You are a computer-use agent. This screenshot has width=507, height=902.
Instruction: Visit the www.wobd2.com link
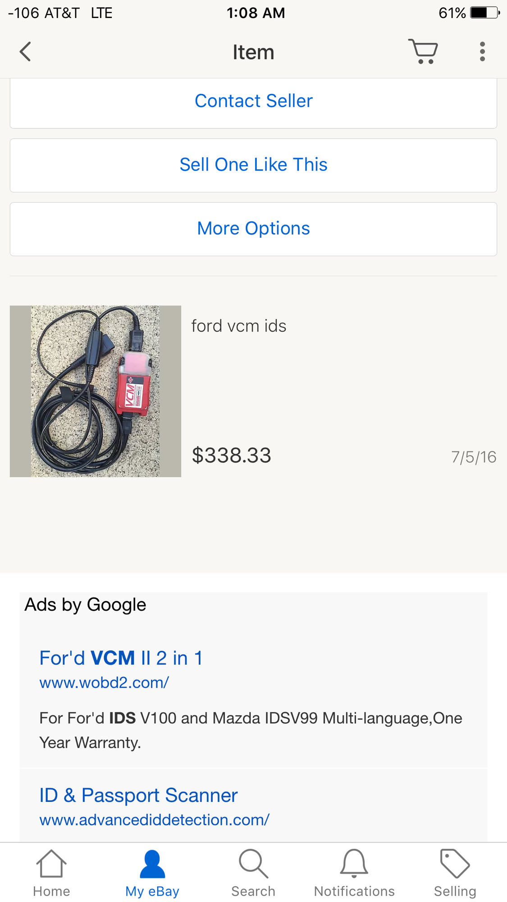pyautogui.click(x=104, y=683)
